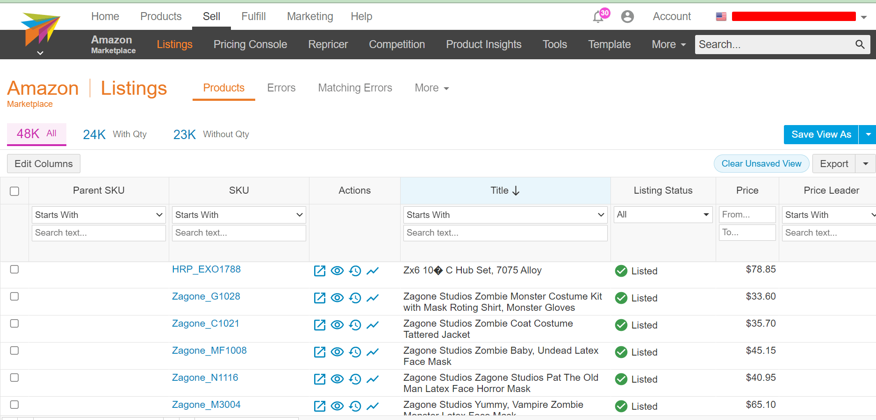The height and width of the screenshot is (420, 876).
Task: Open trend chart icon for Zagone_M3004
Action: pos(373,406)
